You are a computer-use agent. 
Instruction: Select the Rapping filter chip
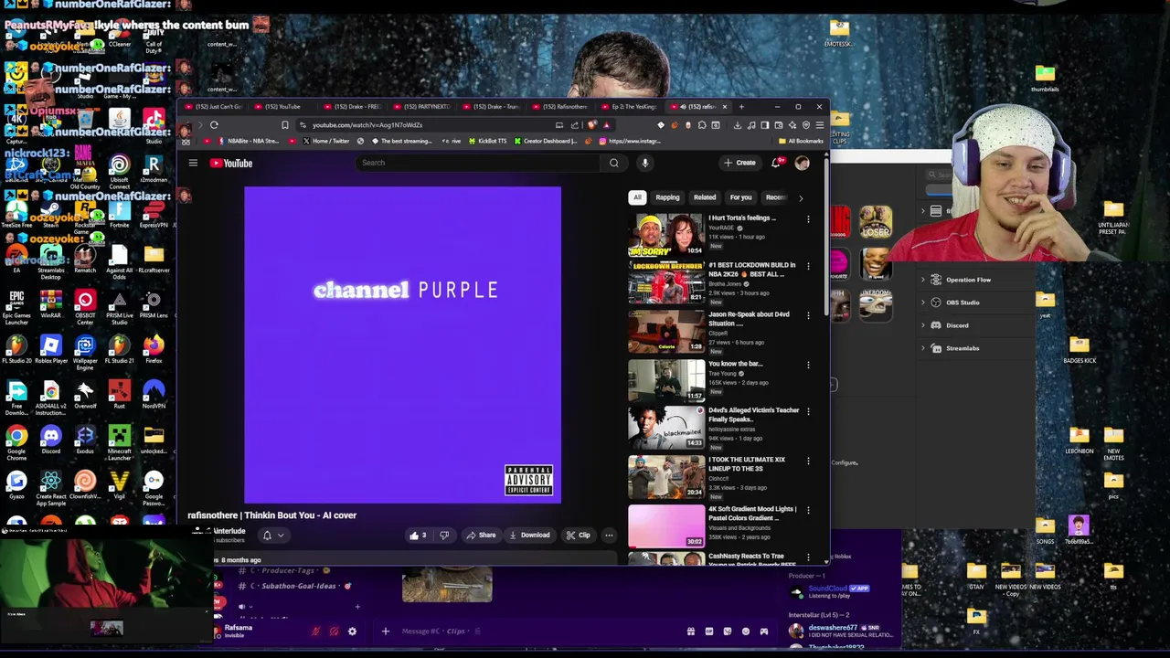pyautogui.click(x=667, y=197)
